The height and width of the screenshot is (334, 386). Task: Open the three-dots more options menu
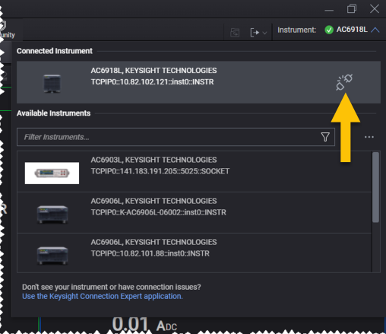click(369, 137)
